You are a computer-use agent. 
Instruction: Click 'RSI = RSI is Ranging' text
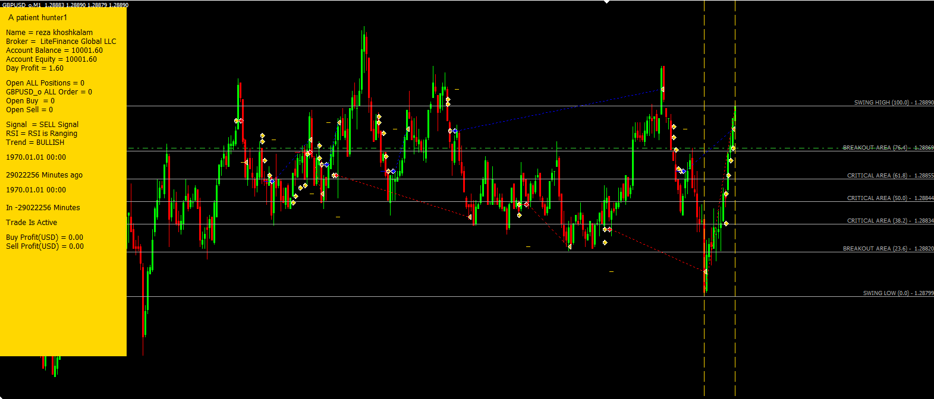point(42,134)
